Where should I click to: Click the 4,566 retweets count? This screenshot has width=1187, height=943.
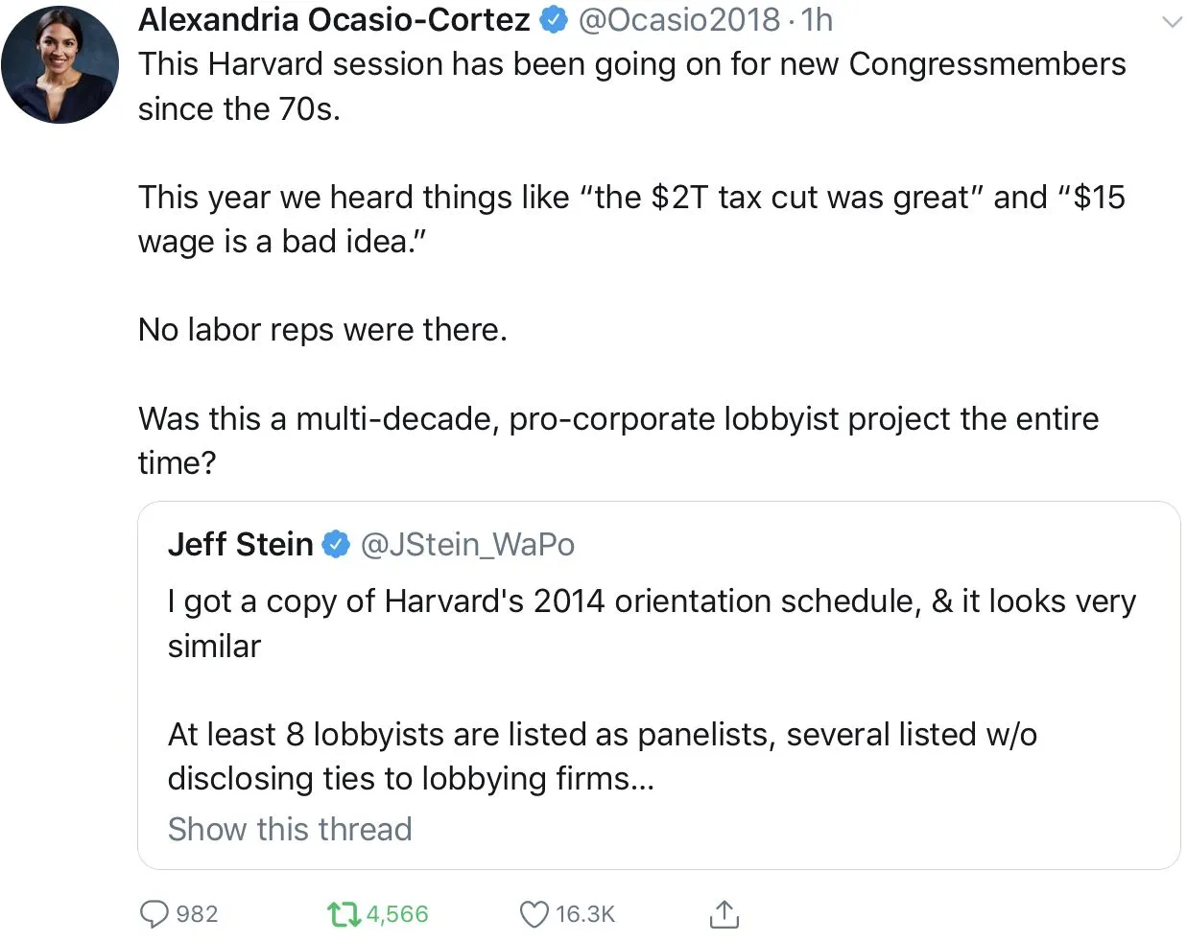tap(397, 914)
